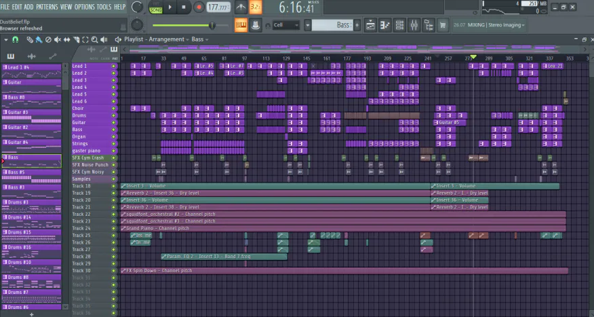The height and width of the screenshot is (317, 594).
Task: Mute the SFX Cym Crash track
Action: click(113, 157)
